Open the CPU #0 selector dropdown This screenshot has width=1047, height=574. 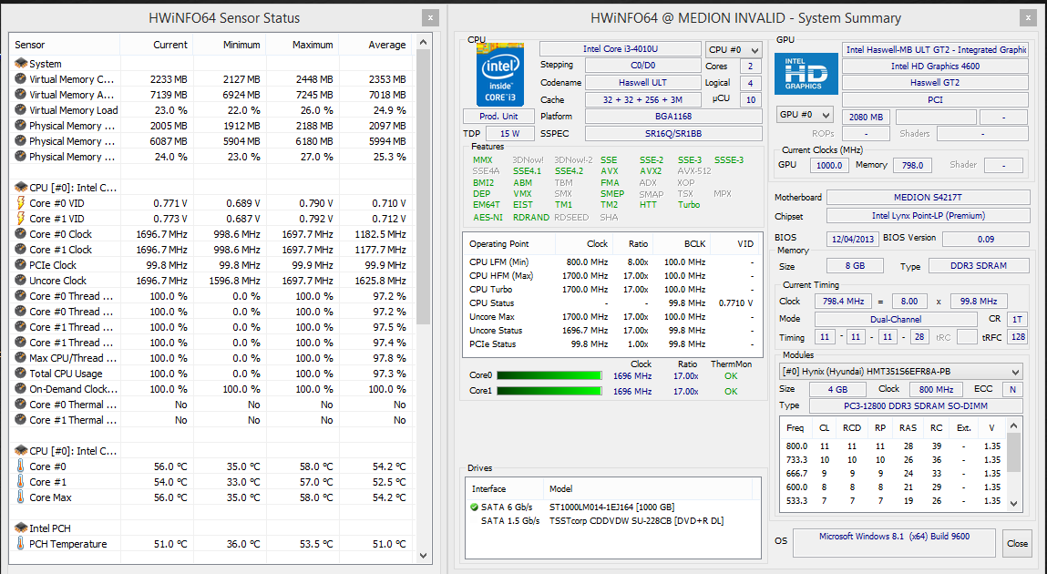coord(734,49)
